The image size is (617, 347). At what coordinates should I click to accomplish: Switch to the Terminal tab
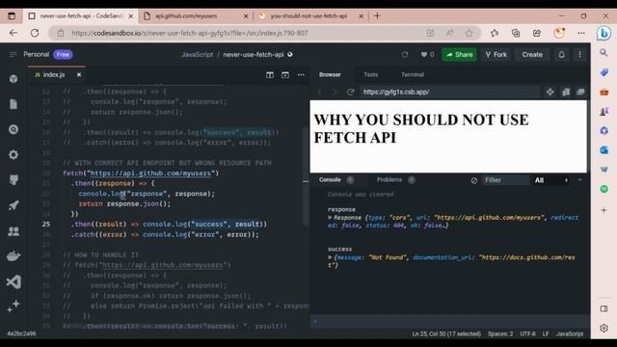(x=413, y=74)
